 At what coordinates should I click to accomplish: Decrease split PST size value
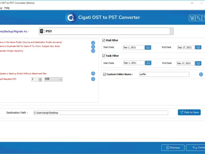[x=40, y=80]
